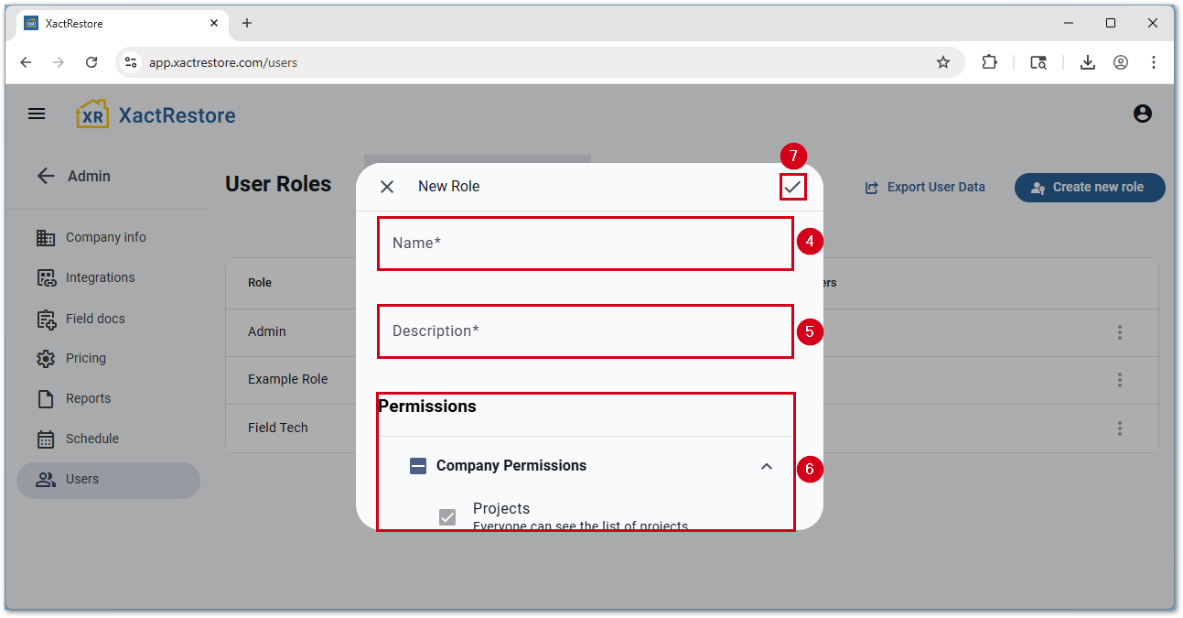The width and height of the screenshot is (1183, 618).
Task: Open the Reports sidebar item
Action: point(88,398)
